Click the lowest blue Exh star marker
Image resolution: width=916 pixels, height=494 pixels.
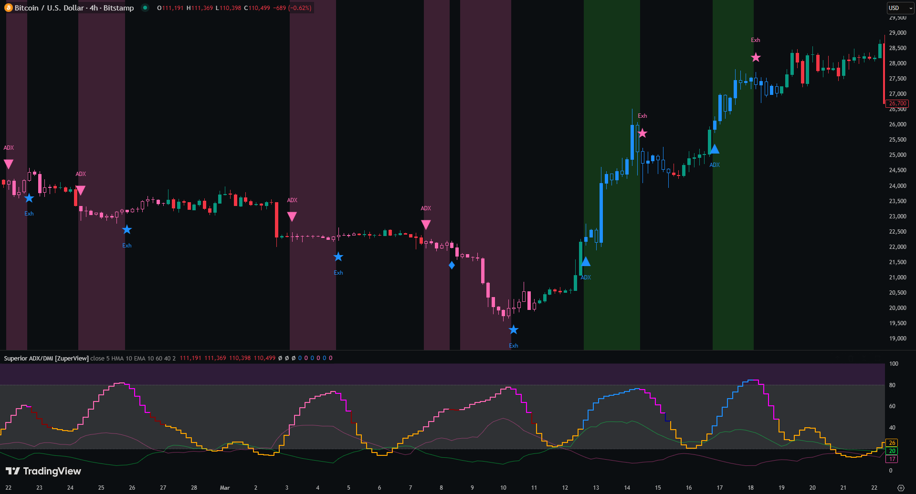tap(513, 330)
